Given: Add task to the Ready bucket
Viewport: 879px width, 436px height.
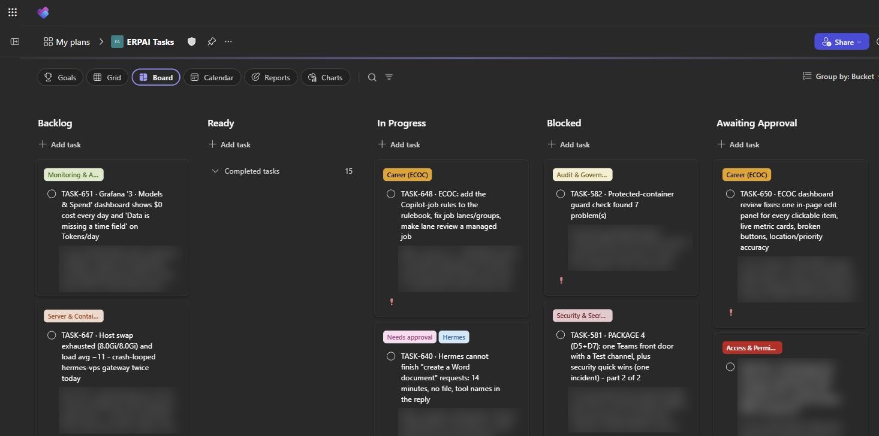Looking at the screenshot, I should [229, 144].
